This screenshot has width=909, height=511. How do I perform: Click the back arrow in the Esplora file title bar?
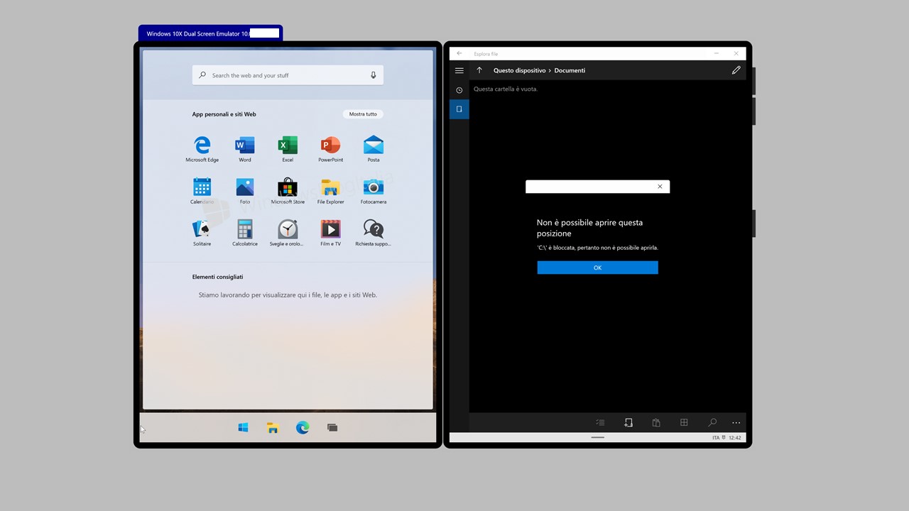(459, 53)
